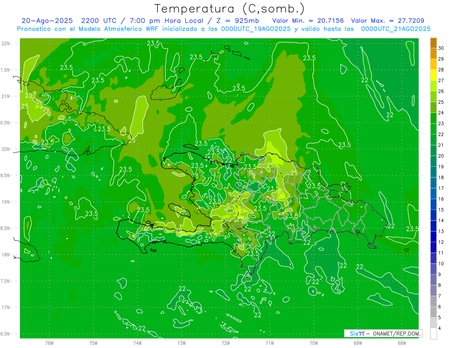Click the "72W" longitude label
Screen dimensions: 451x348
[x=225, y=343]
